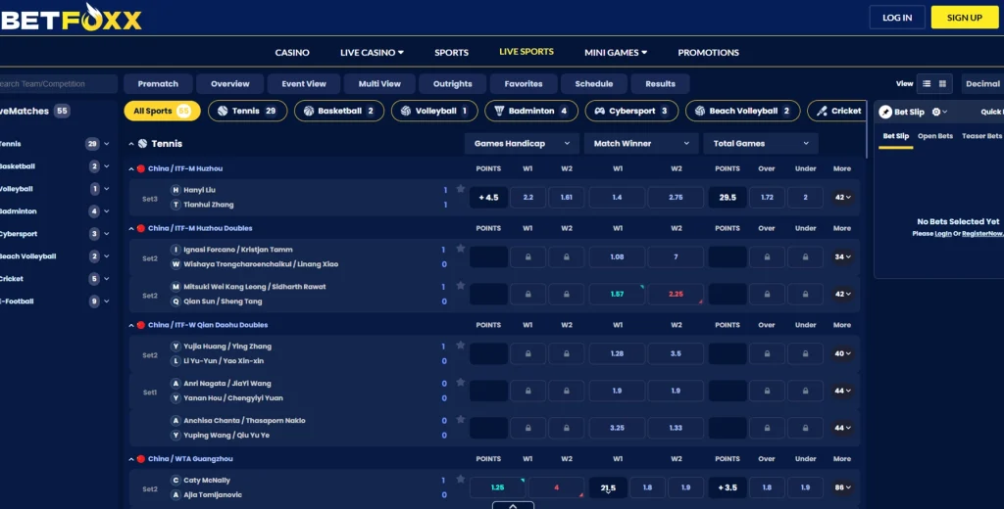Click the Bet Slip ticket icon

885,112
